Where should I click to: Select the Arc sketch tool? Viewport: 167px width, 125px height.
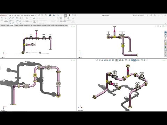pos(13,20)
